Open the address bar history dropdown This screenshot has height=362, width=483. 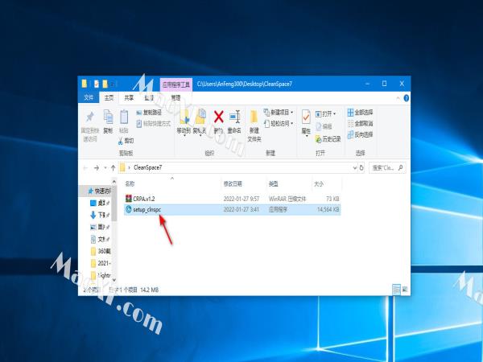(355, 168)
